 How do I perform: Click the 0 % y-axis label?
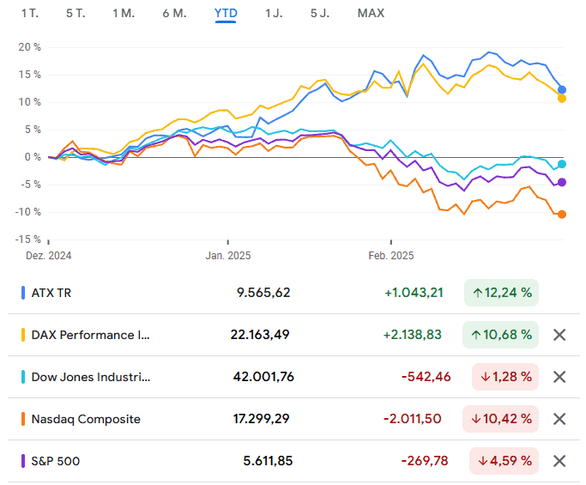pos(33,157)
